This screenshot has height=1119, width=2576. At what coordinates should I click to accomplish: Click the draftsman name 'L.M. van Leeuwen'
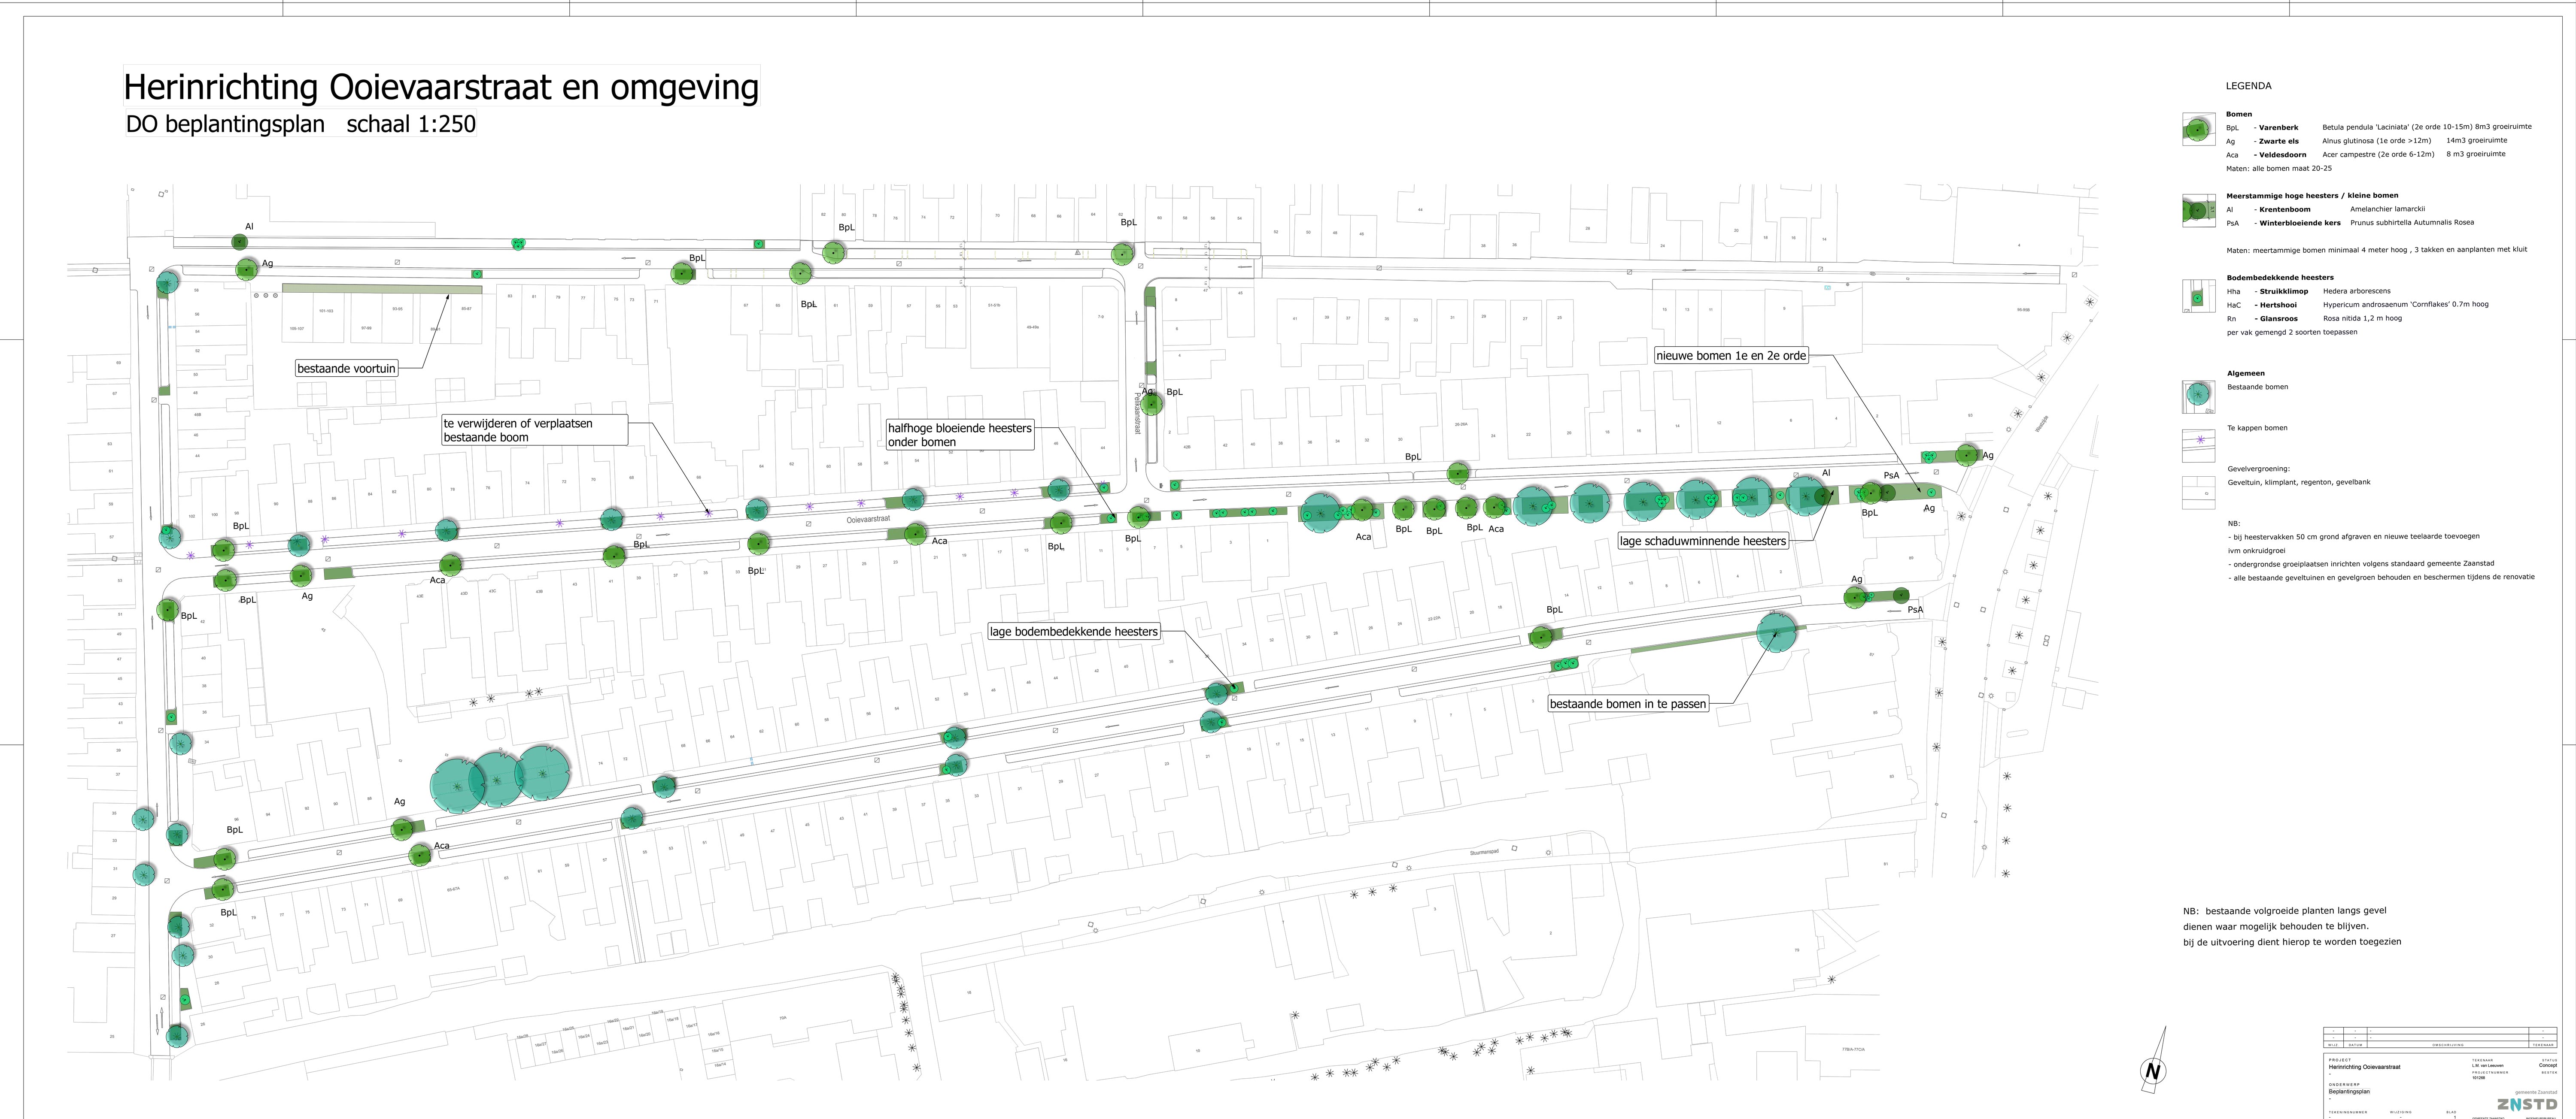(x=2488, y=1066)
